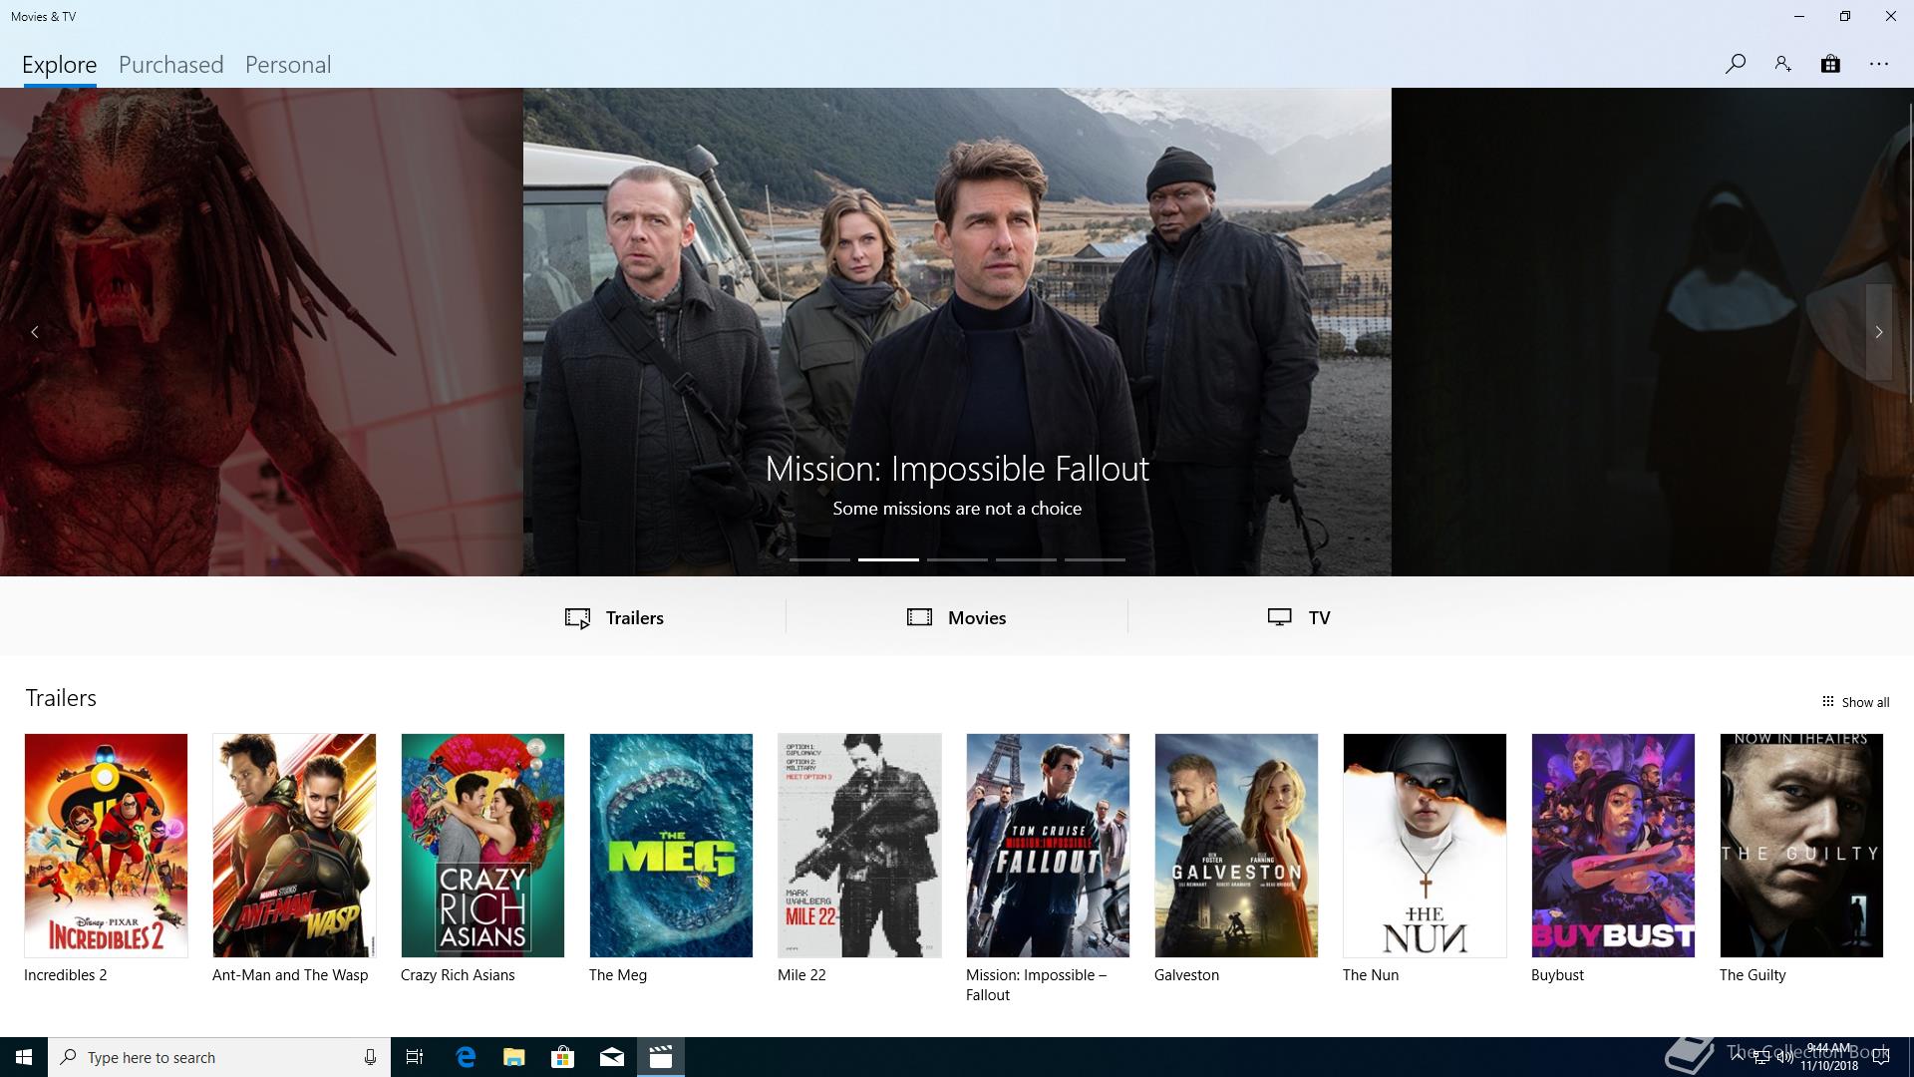Open the Trailers category button
This screenshot has width=1914, height=1077.
[614, 617]
